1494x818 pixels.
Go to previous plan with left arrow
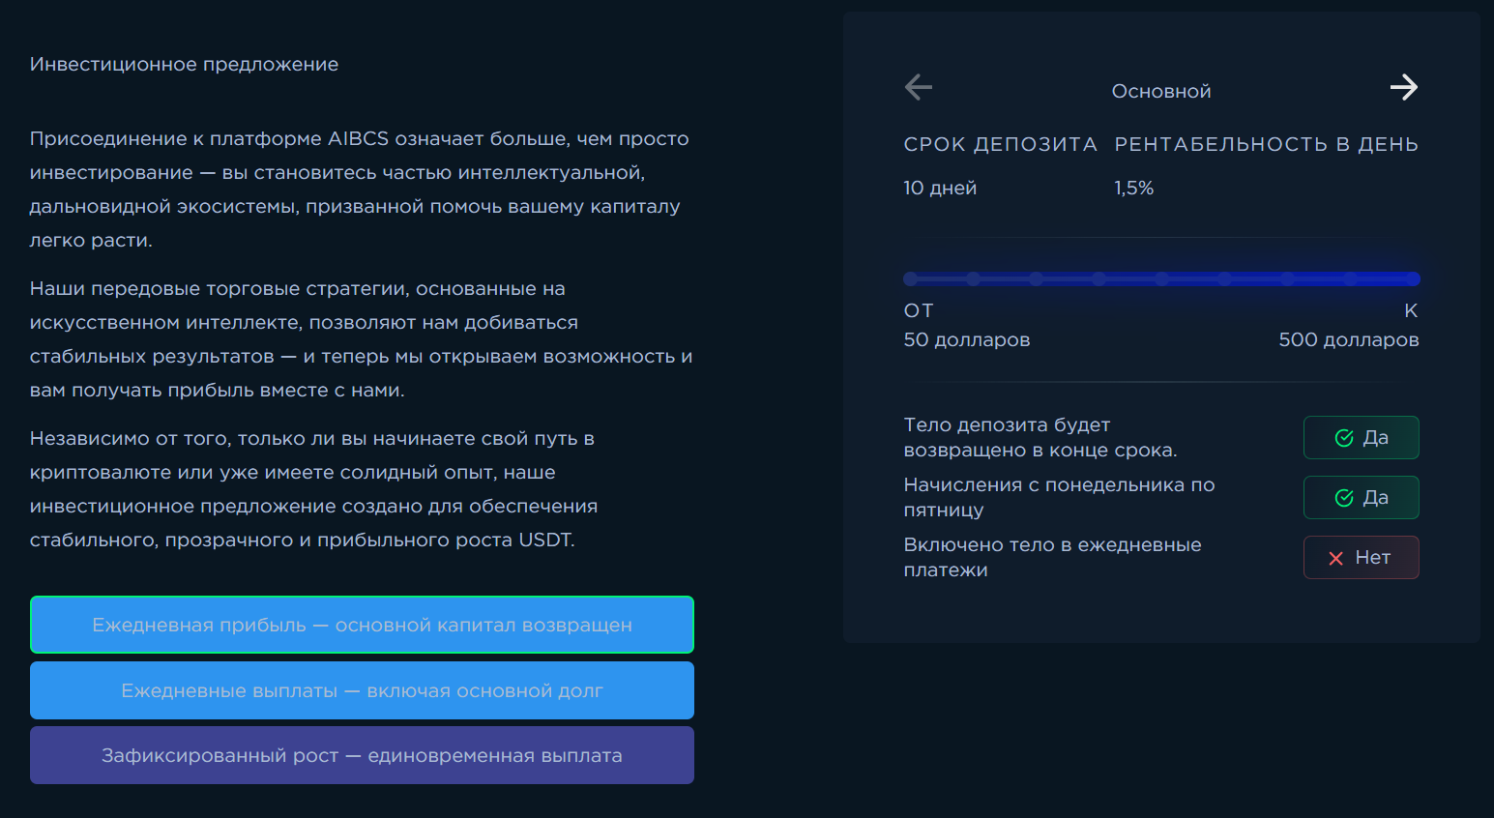(918, 88)
